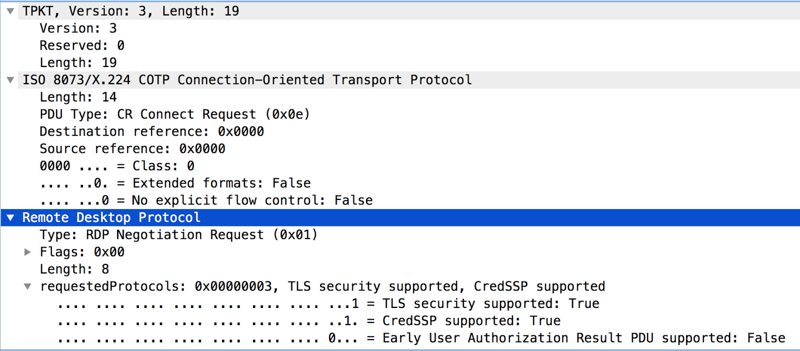Select the CredSSP supported: True bit line

tap(309, 321)
